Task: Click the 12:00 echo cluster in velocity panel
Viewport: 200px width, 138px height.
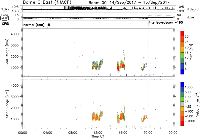Action: tap(97, 116)
